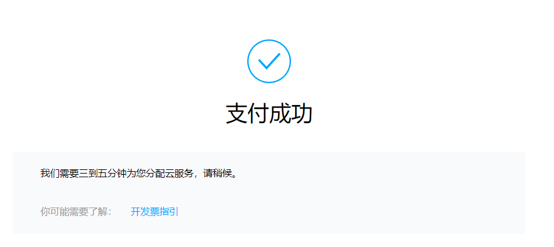Screen dimensions: 554x247
Task: Click the 发票 characters in the blue link
Action: tap(149, 212)
